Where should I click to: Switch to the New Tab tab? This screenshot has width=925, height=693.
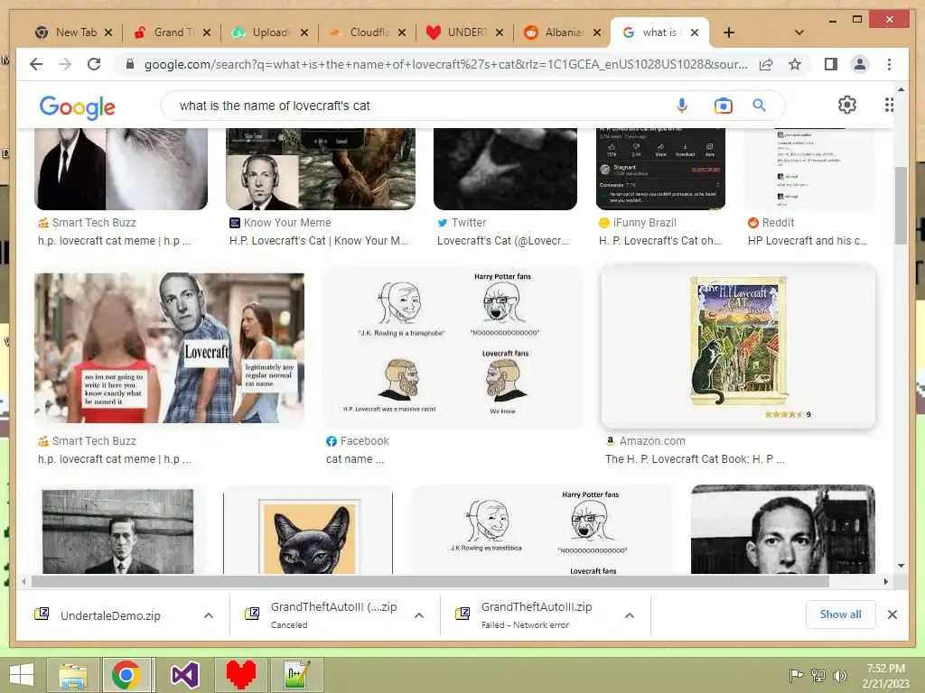coord(74,32)
